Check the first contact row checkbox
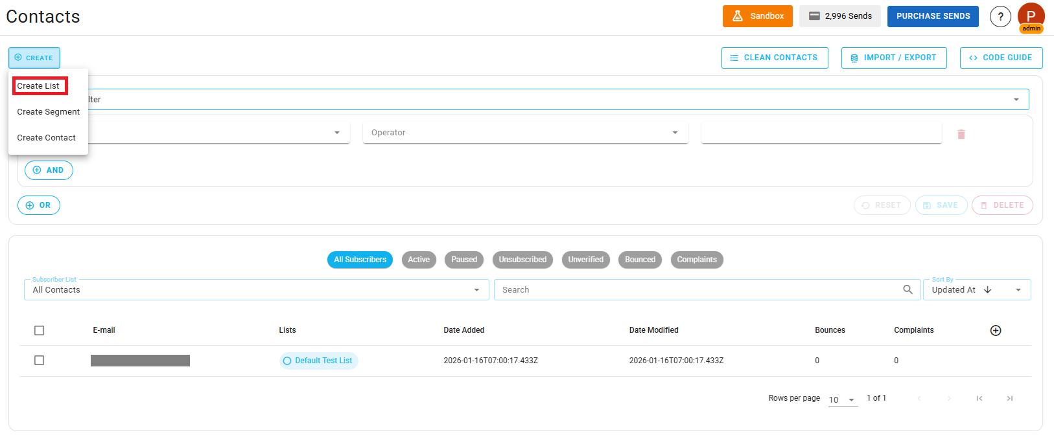This screenshot has height=448, width=1054. click(40, 361)
